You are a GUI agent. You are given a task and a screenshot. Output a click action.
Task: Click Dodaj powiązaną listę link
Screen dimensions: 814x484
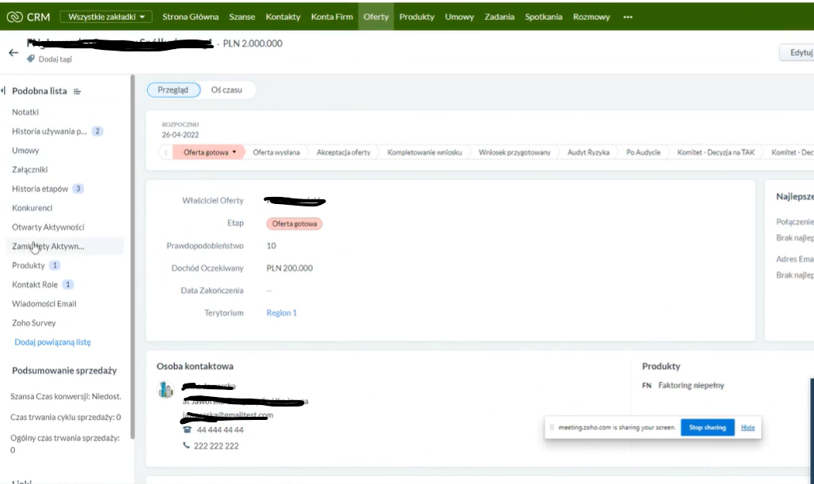(x=52, y=342)
